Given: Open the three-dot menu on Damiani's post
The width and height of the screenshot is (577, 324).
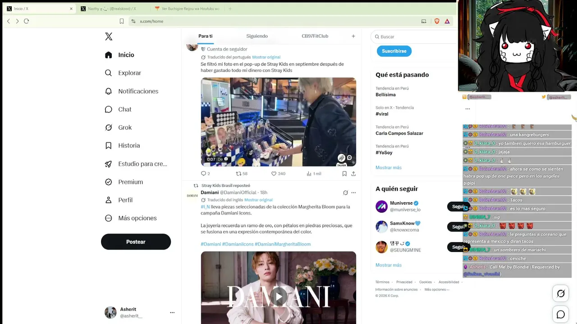Looking at the screenshot, I should point(353,193).
